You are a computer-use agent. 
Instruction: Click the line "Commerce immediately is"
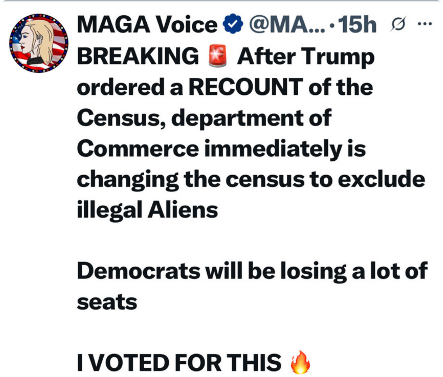[221, 149]
